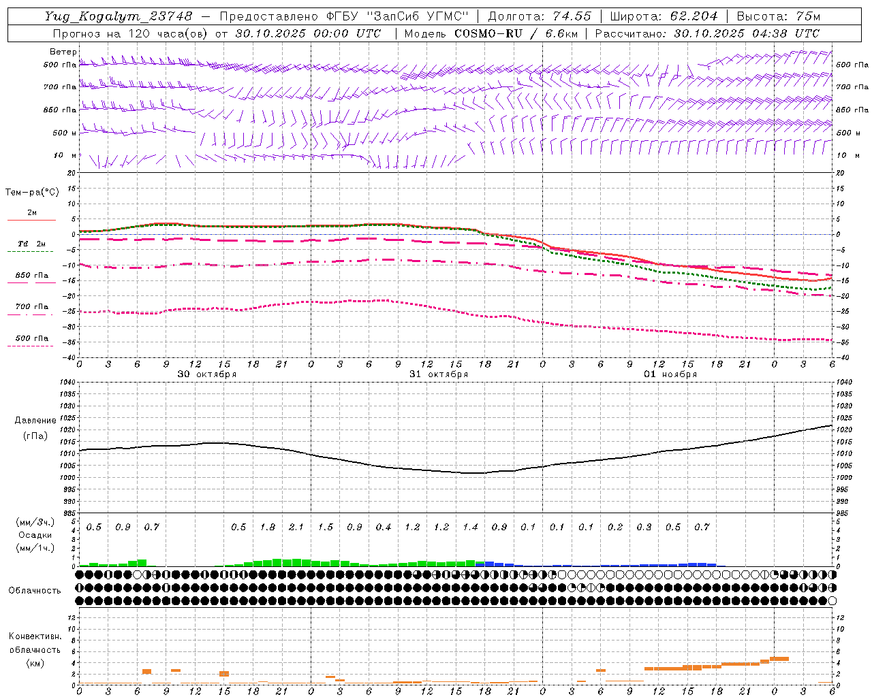Image resolution: width=872 pixels, height=697 pixels.
Task: Click the model label COSMO-RU / 6.6км
Action: (x=516, y=33)
